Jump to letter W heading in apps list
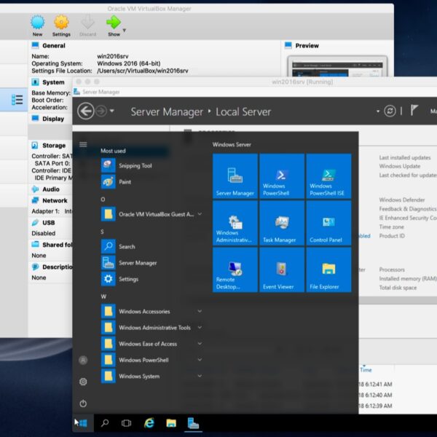The image size is (437, 437). 103,296
